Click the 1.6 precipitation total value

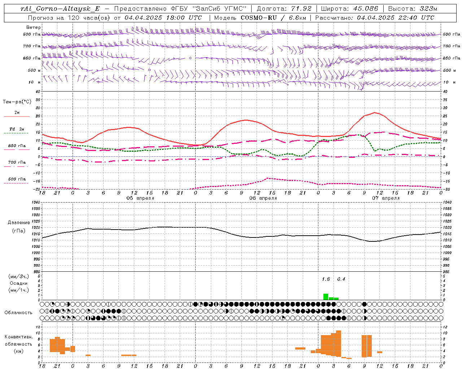click(326, 279)
